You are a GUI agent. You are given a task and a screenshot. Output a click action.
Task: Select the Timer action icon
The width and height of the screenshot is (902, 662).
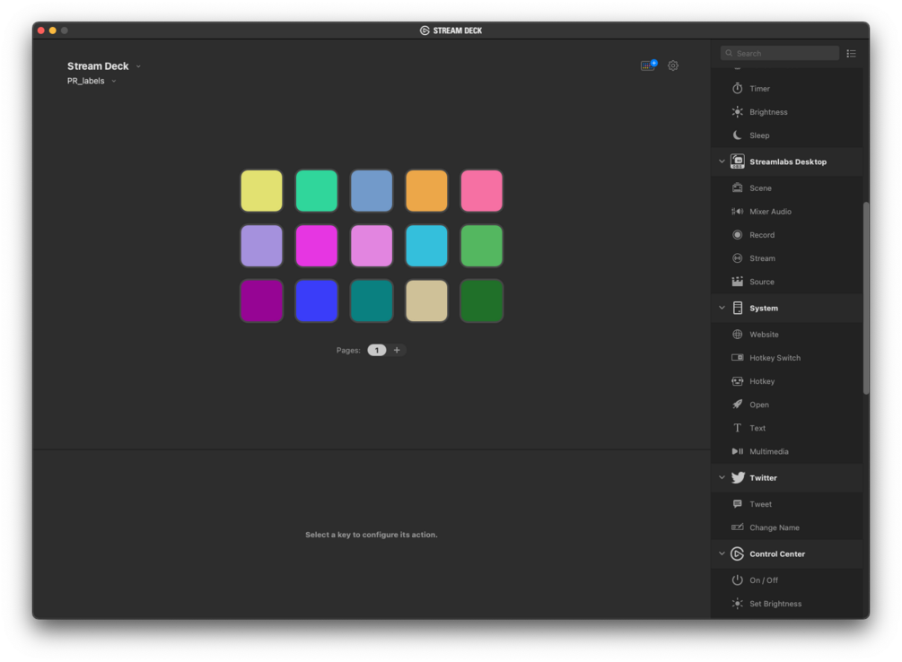tap(737, 89)
